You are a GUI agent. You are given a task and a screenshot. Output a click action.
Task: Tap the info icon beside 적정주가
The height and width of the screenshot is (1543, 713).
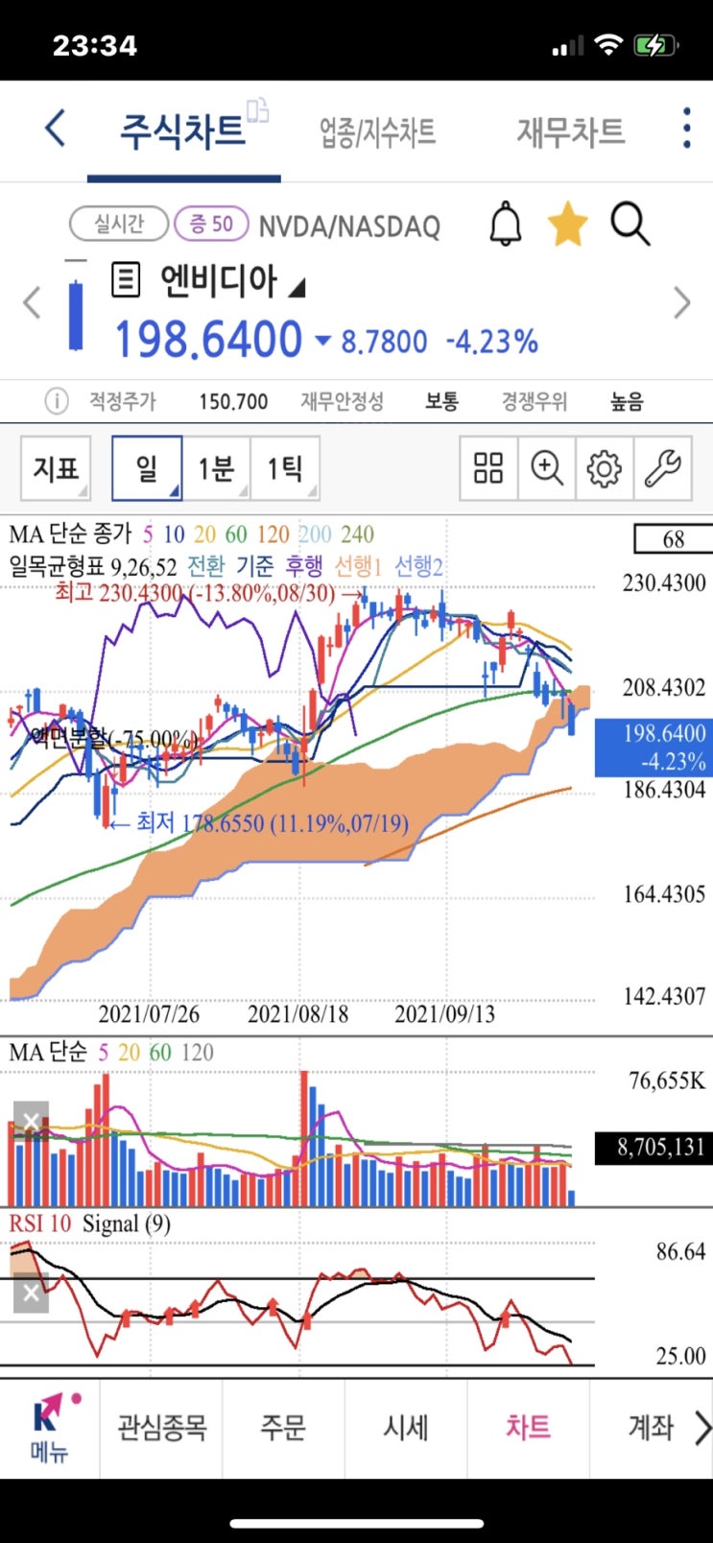(57, 401)
